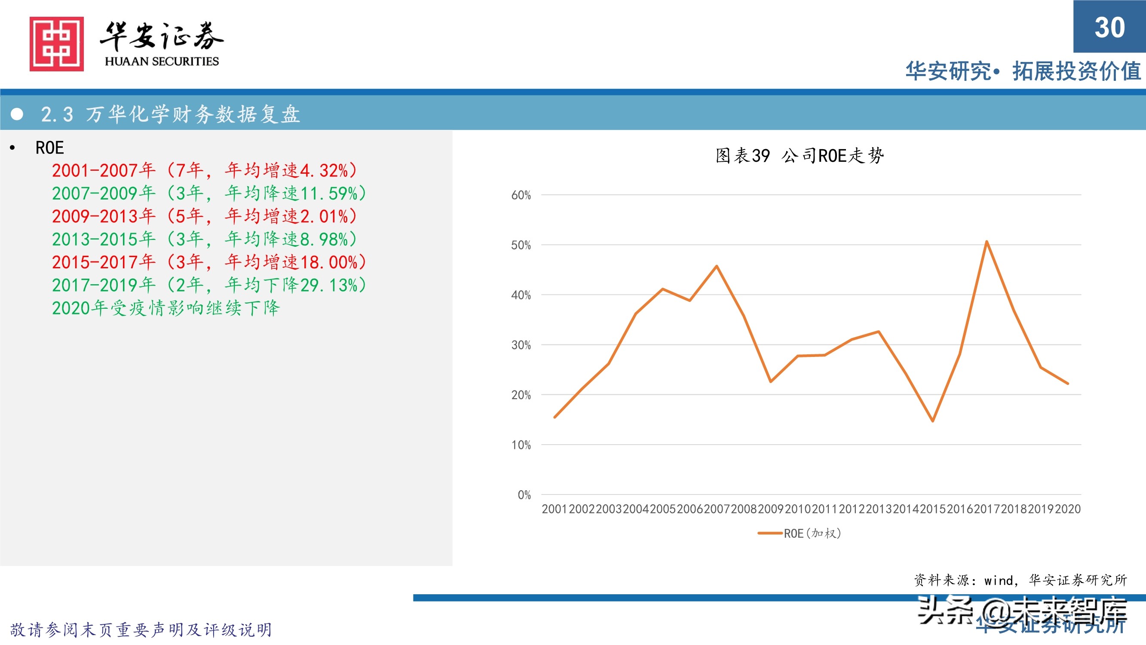Click the 2017 peak on the ROE line
Screen dimensions: 1146x645
coord(986,242)
